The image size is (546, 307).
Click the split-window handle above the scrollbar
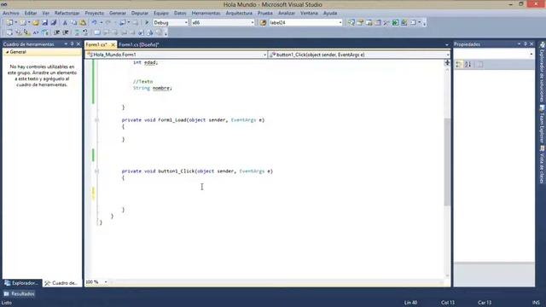(447, 62)
